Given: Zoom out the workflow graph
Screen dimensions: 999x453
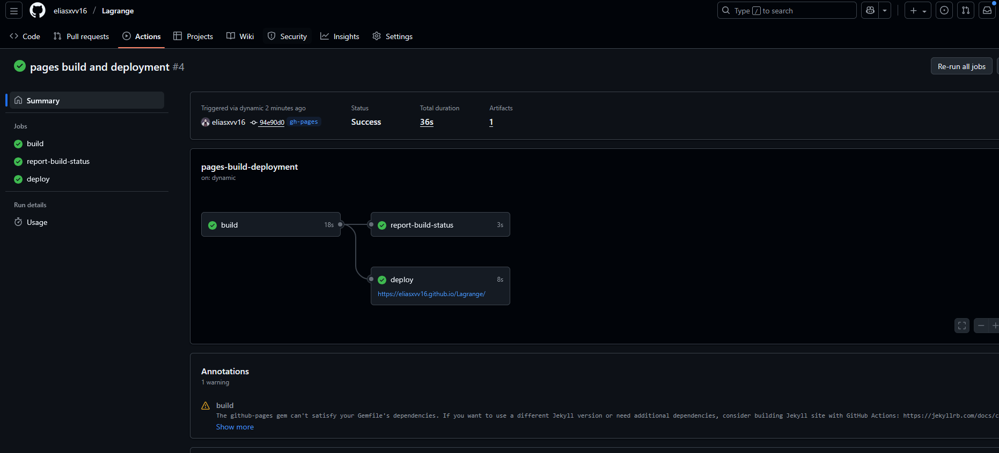Looking at the screenshot, I should [981, 326].
